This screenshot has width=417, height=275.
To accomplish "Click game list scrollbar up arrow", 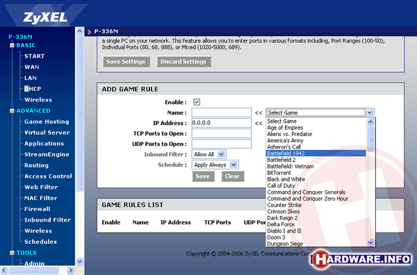I will pyautogui.click(x=370, y=122).
